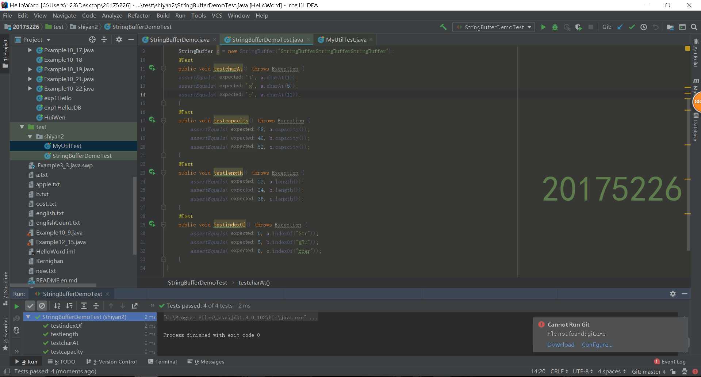This screenshot has height=377, width=701.
Task: Open Project panel settings gear
Action: (x=119, y=39)
